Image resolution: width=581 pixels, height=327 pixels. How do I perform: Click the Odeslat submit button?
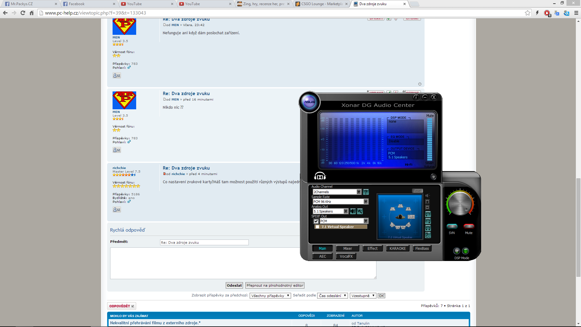[234, 286]
